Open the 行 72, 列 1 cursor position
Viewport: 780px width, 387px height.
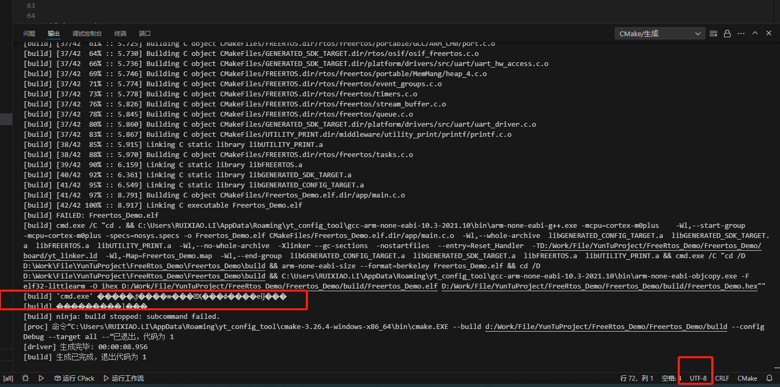pyautogui.click(x=637, y=378)
